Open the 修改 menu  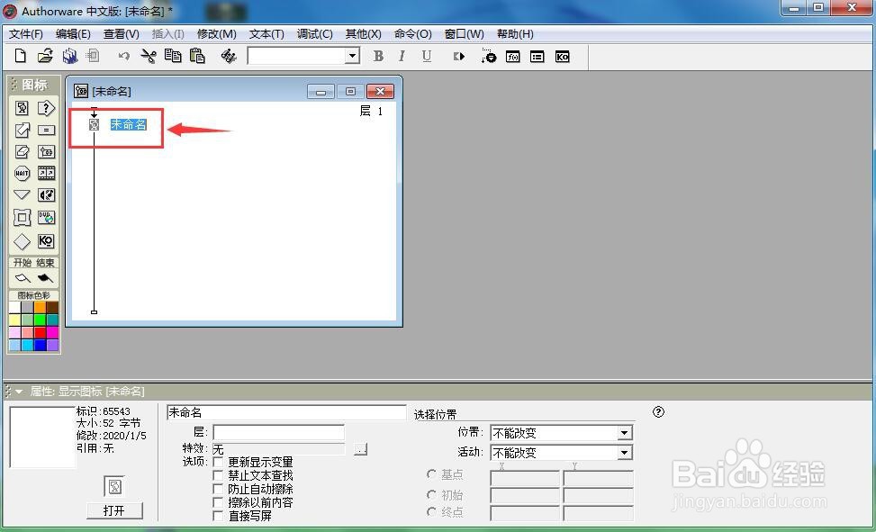[216, 33]
